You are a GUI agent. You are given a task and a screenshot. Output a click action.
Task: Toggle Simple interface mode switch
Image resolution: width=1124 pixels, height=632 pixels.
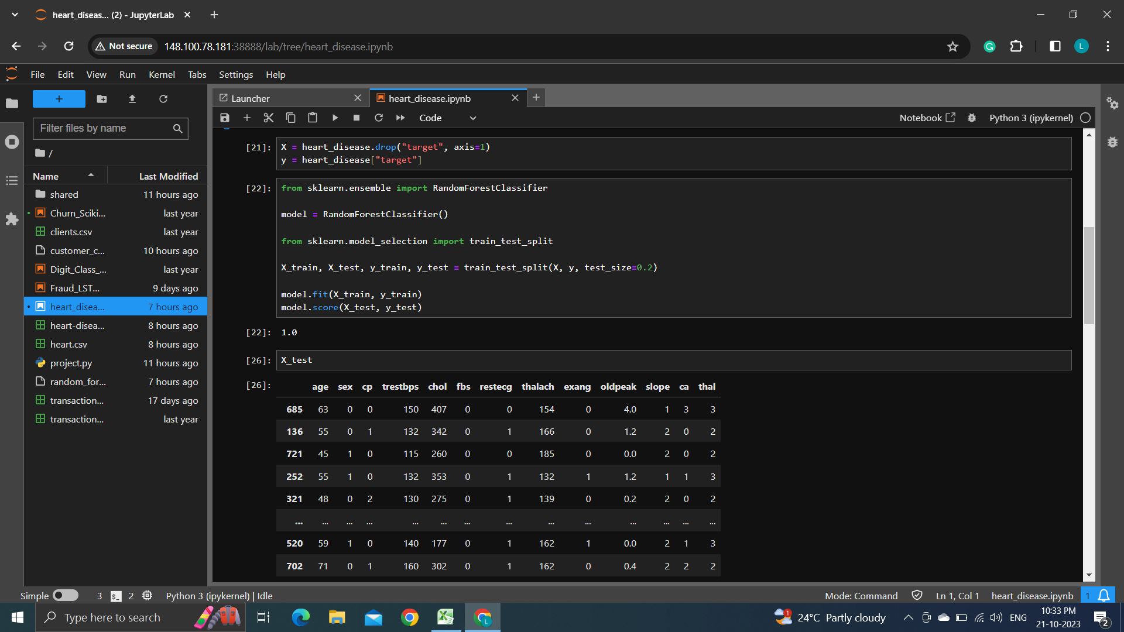(x=66, y=596)
